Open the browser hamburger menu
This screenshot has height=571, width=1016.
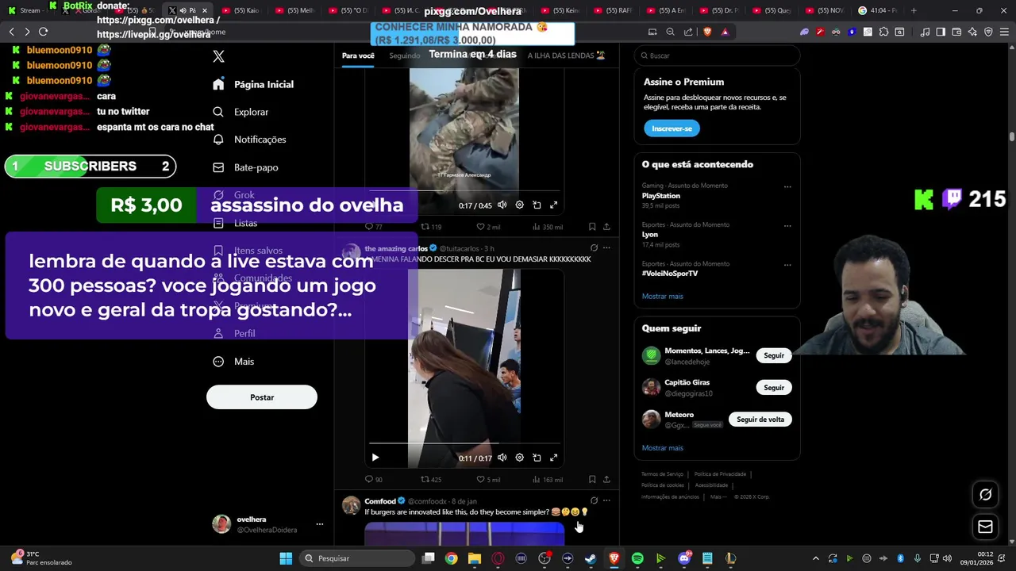point(1004,32)
